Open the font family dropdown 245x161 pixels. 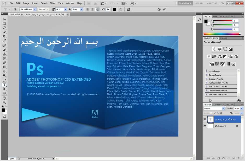[x=28, y=9]
